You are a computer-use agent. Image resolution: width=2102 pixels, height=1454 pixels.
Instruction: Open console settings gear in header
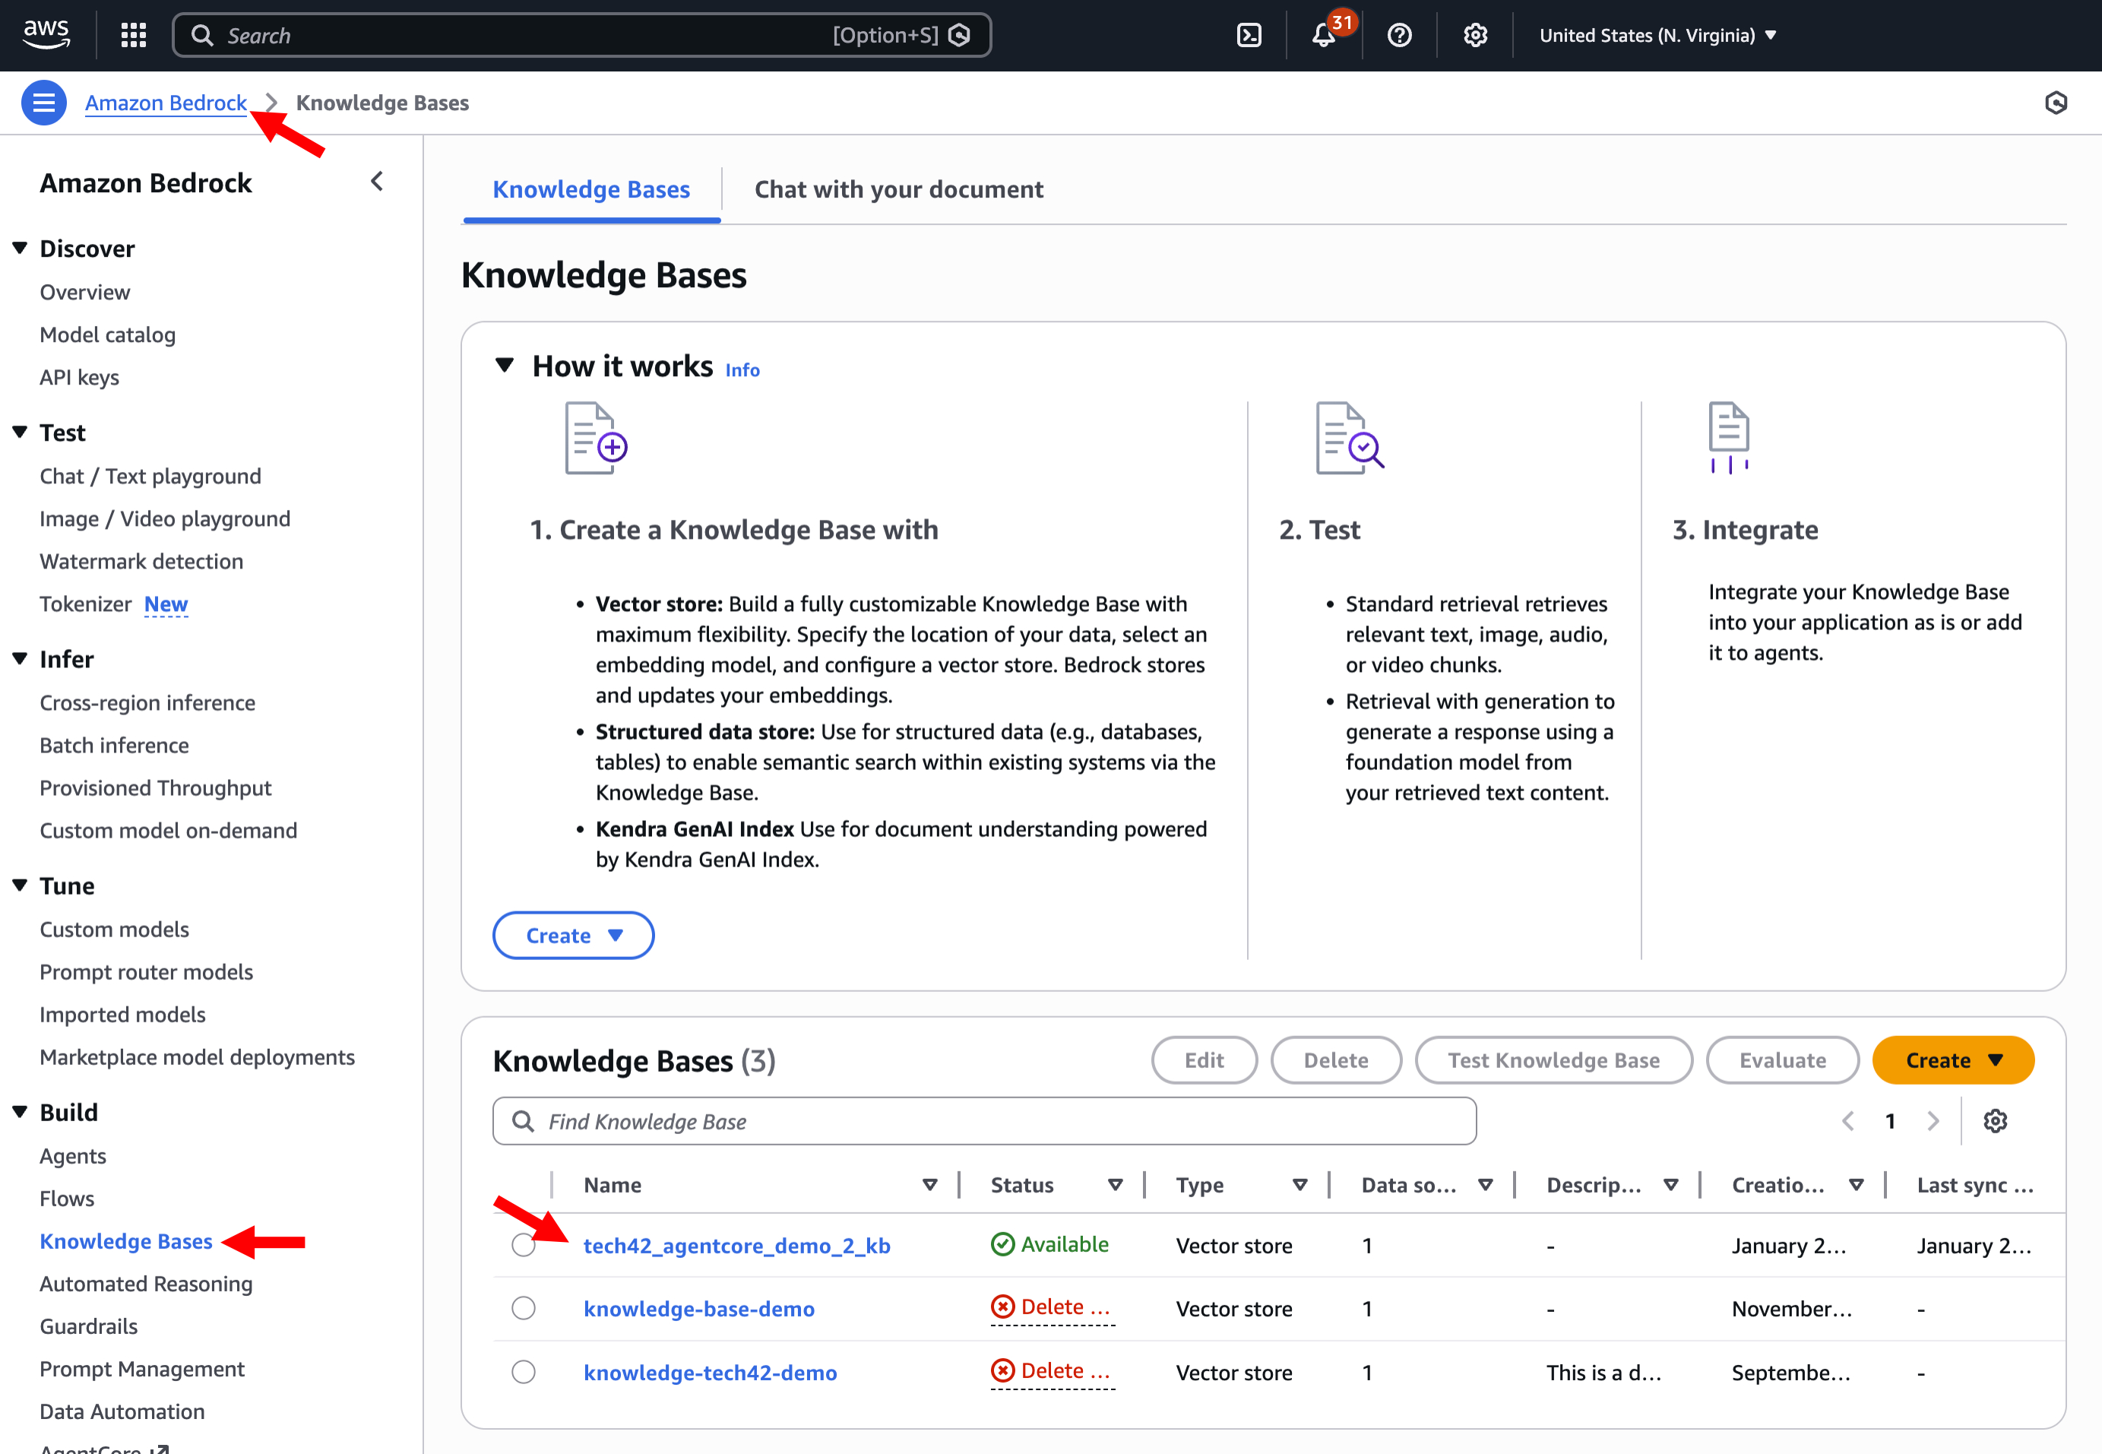click(1474, 36)
